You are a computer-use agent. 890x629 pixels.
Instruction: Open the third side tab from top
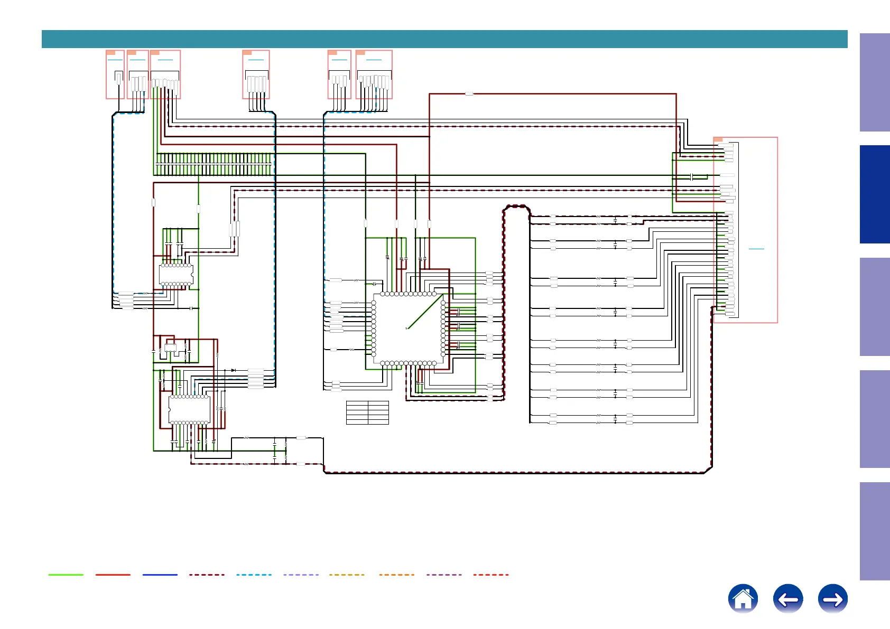pyautogui.click(x=875, y=307)
